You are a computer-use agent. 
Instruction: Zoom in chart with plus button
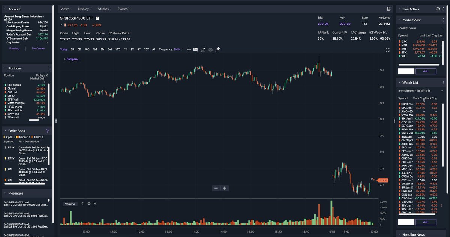(x=225, y=188)
